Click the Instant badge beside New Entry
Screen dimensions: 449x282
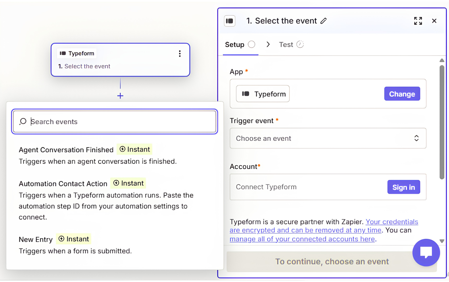pos(73,239)
